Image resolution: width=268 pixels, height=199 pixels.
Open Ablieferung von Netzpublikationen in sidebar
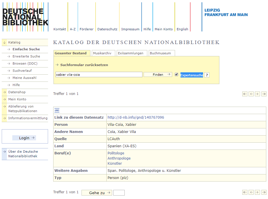pos(23,109)
